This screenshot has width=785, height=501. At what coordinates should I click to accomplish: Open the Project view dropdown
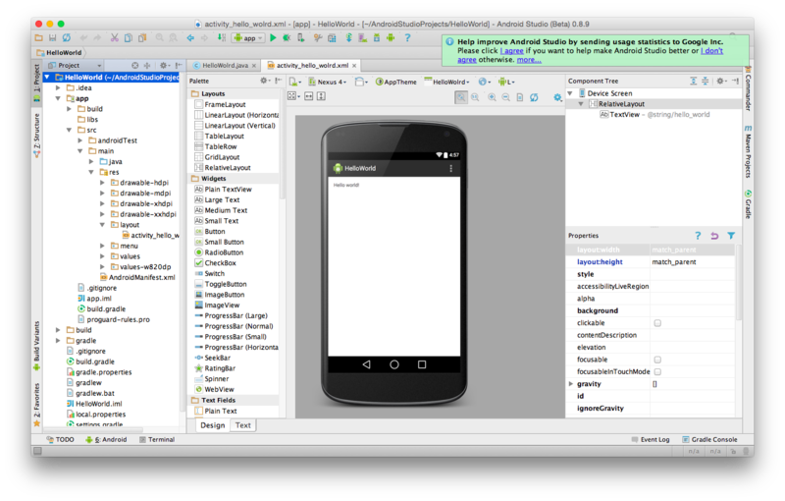[75, 65]
